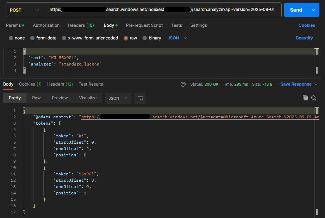Switch to response Headers (12) tab

pyautogui.click(x=60, y=84)
